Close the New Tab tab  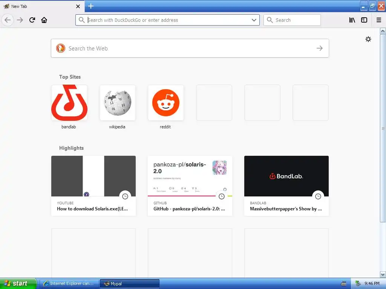point(78,6)
